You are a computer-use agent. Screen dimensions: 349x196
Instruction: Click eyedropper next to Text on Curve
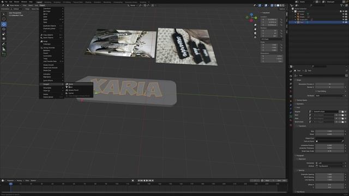click(343, 142)
